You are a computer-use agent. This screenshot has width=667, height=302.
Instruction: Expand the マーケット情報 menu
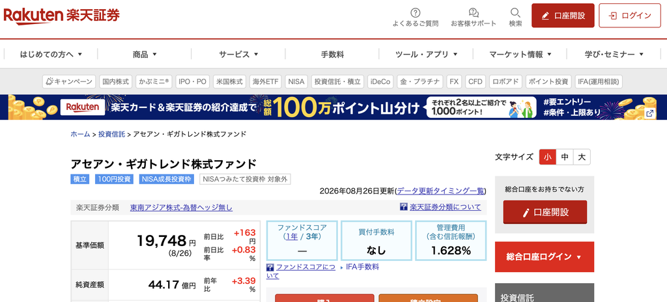[x=520, y=54]
